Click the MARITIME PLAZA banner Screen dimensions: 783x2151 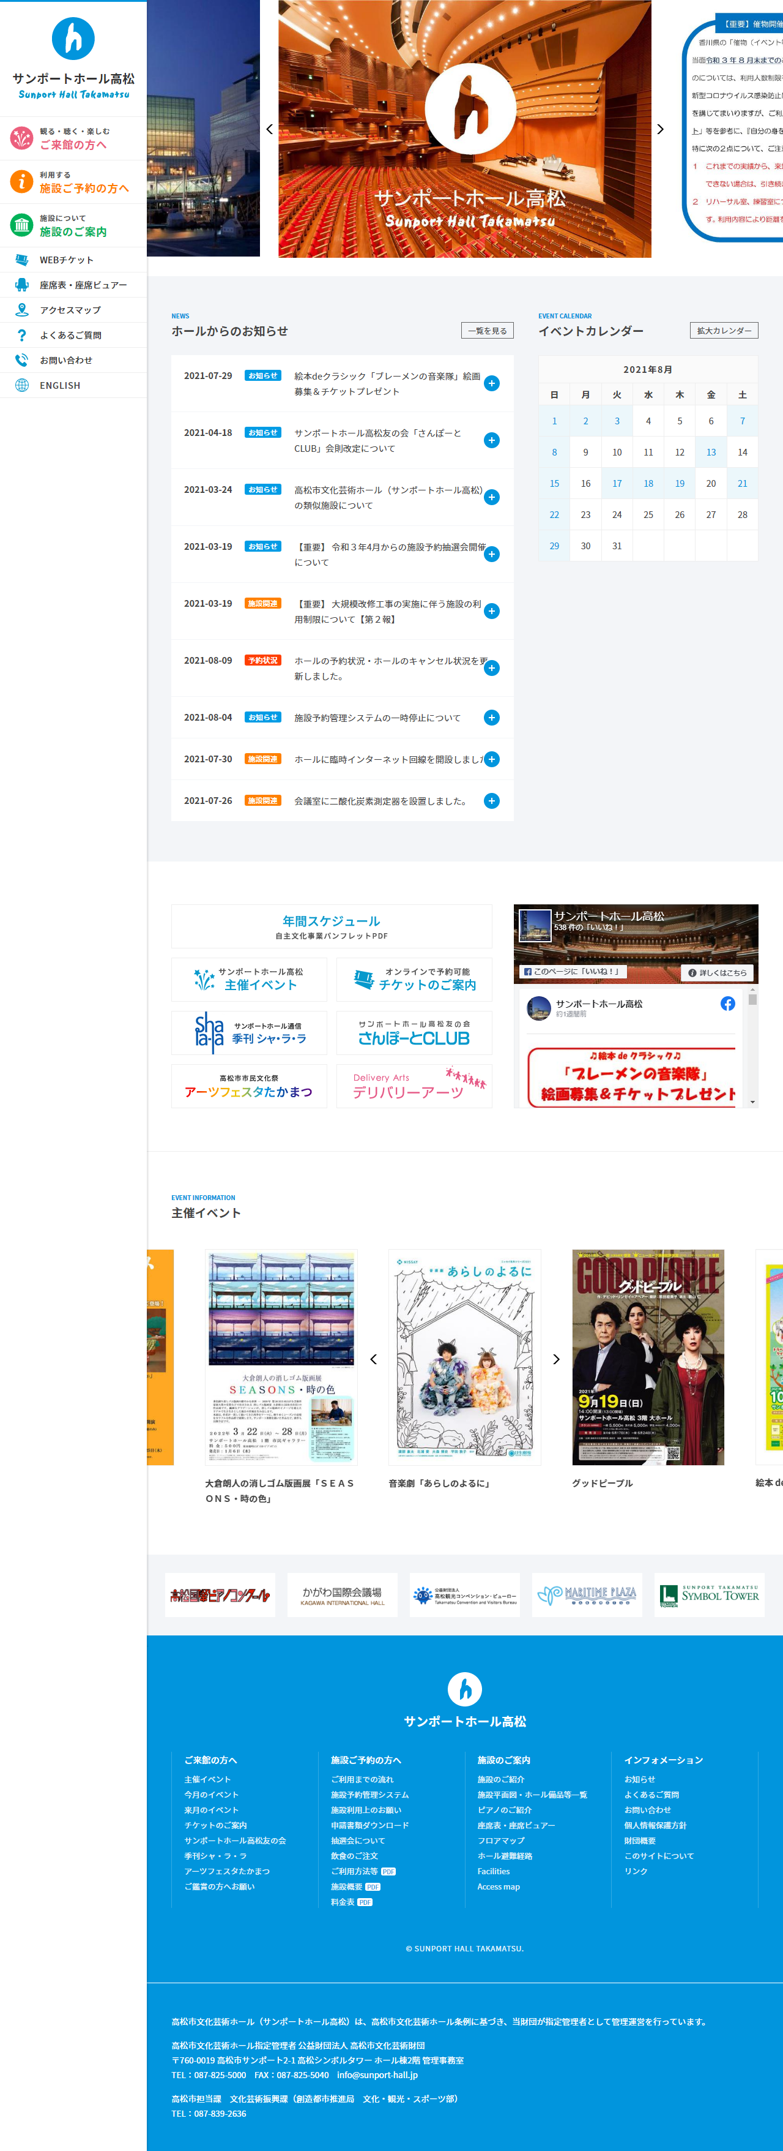click(587, 1595)
